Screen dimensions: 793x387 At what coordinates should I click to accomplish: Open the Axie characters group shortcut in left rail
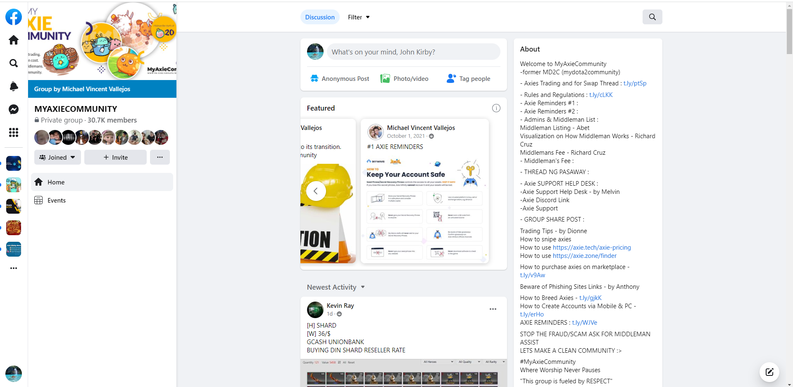(x=14, y=185)
